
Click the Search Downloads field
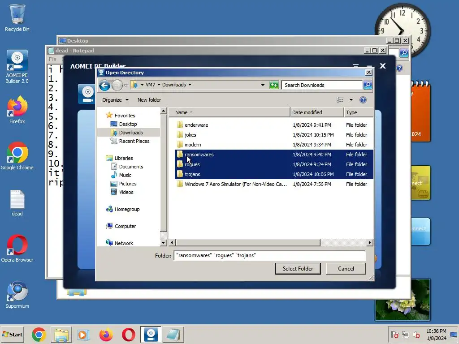click(322, 85)
